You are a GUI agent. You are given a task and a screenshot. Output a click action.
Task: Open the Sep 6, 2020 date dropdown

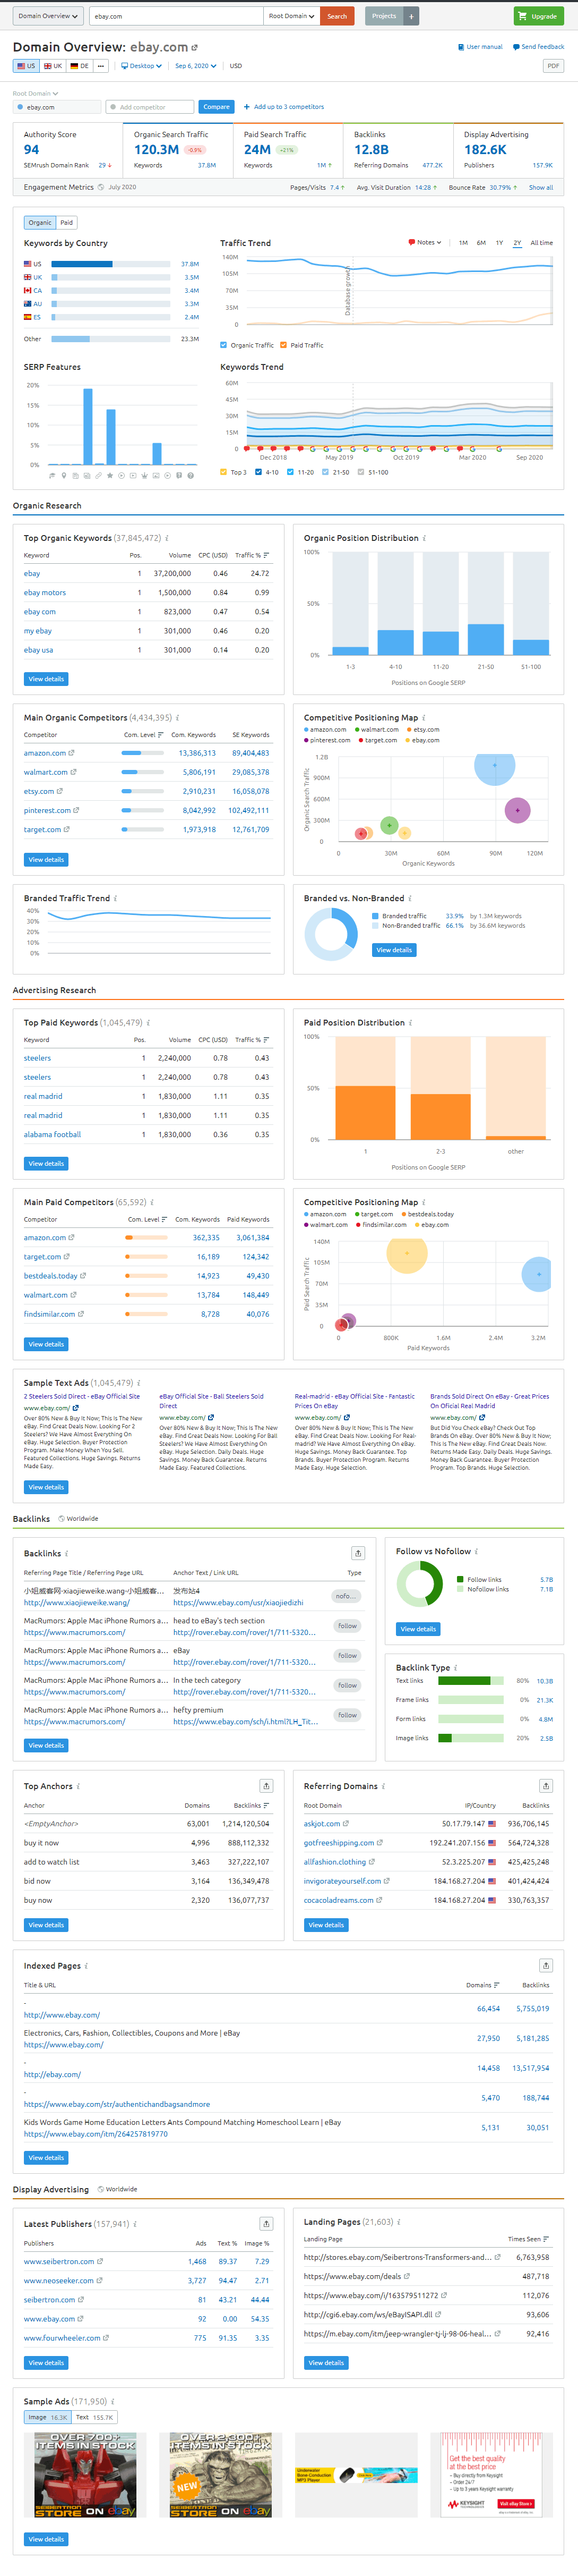[x=195, y=66]
